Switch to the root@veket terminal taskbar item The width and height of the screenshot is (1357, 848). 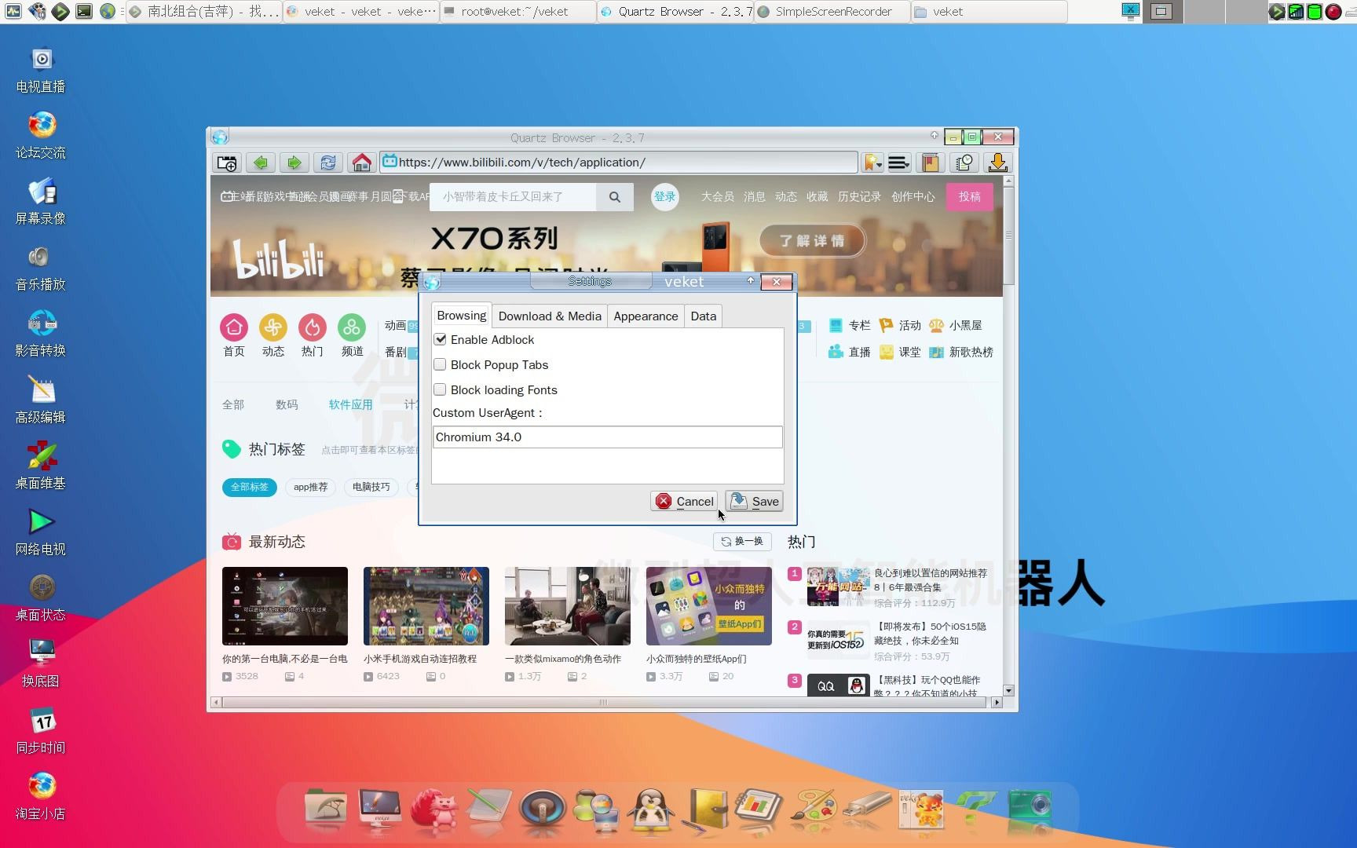point(517,12)
